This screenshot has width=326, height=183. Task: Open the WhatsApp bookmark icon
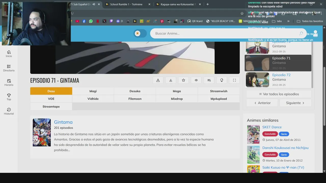pyautogui.click(x=91, y=21)
